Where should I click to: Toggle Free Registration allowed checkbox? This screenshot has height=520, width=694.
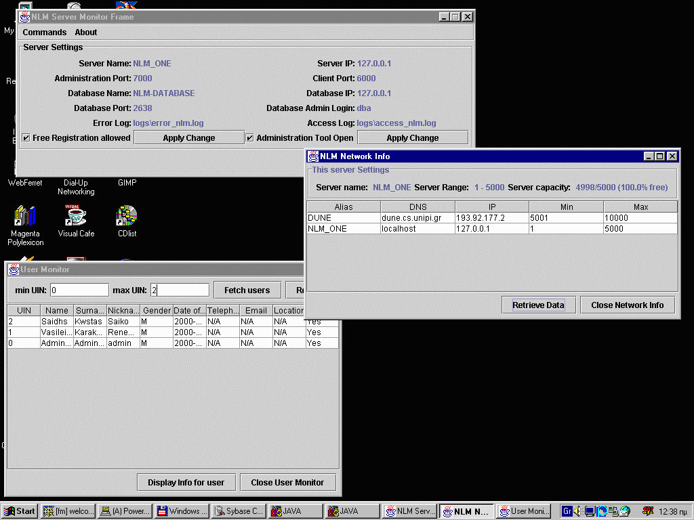point(26,138)
